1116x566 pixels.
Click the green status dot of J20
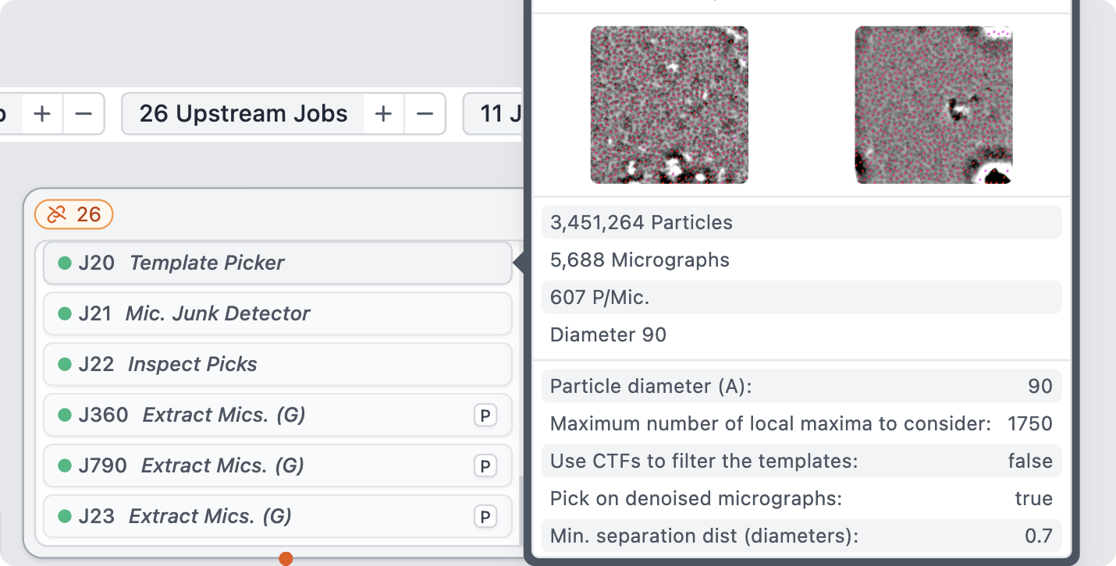[65, 264]
